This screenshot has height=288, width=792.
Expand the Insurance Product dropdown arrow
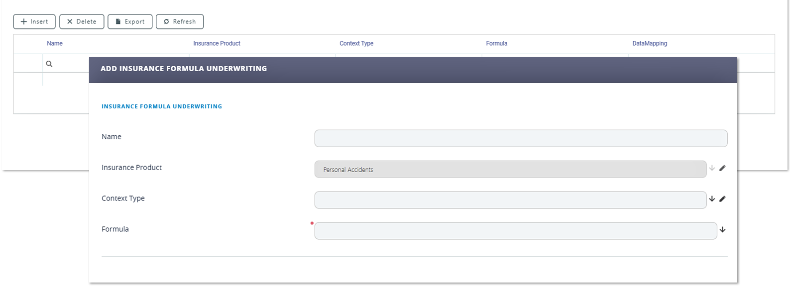pos(712,168)
